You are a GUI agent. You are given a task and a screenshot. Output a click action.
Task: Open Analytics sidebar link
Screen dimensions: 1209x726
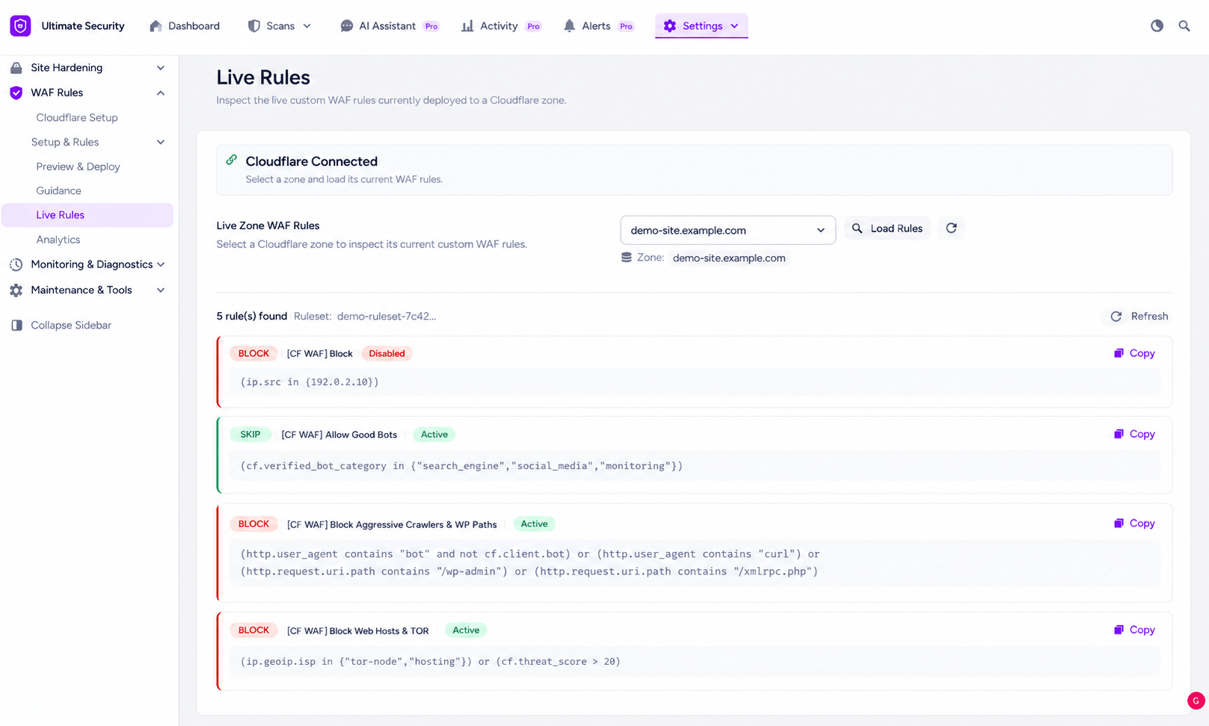pyautogui.click(x=58, y=240)
